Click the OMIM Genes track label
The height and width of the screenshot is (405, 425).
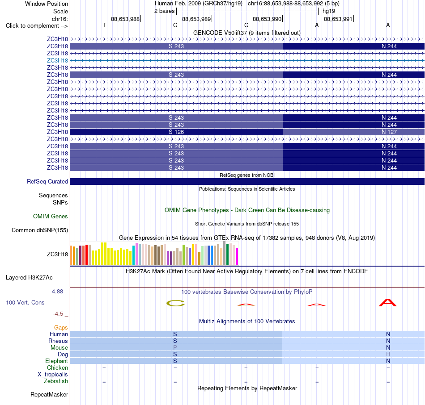pyautogui.click(x=51, y=217)
